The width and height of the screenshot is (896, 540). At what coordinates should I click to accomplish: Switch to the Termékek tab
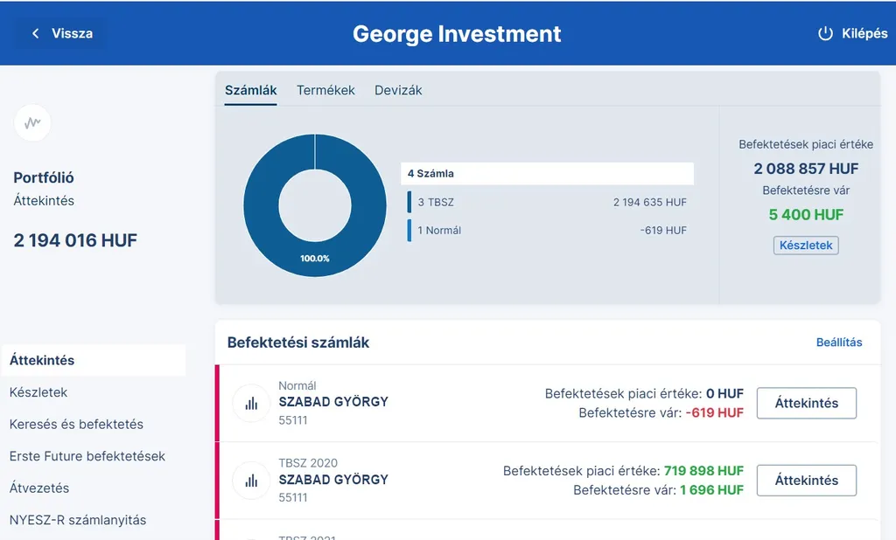325,90
